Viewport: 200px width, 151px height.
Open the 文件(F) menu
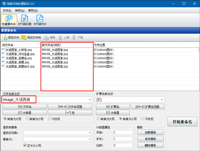pyautogui.click(x=7, y=10)
